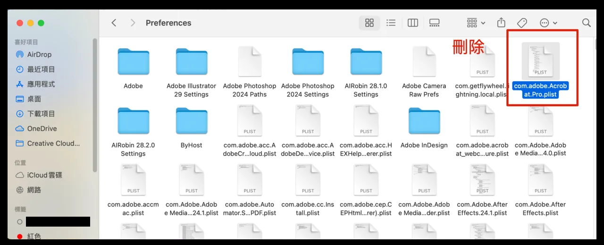Select com.getflywheel lightning local plist file

(x=482, y=61)
